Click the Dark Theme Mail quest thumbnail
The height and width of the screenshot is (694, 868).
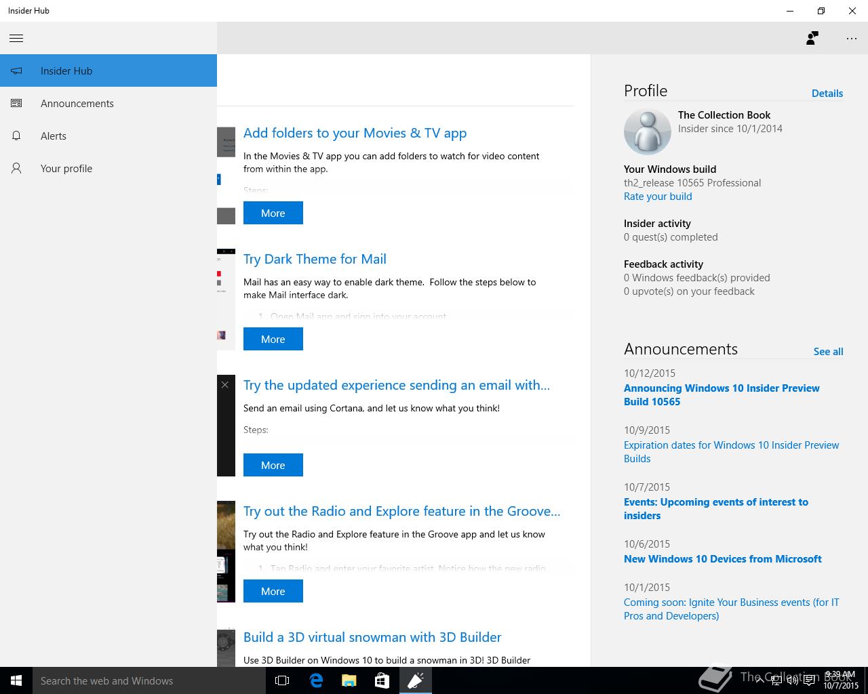pos(226,300)
